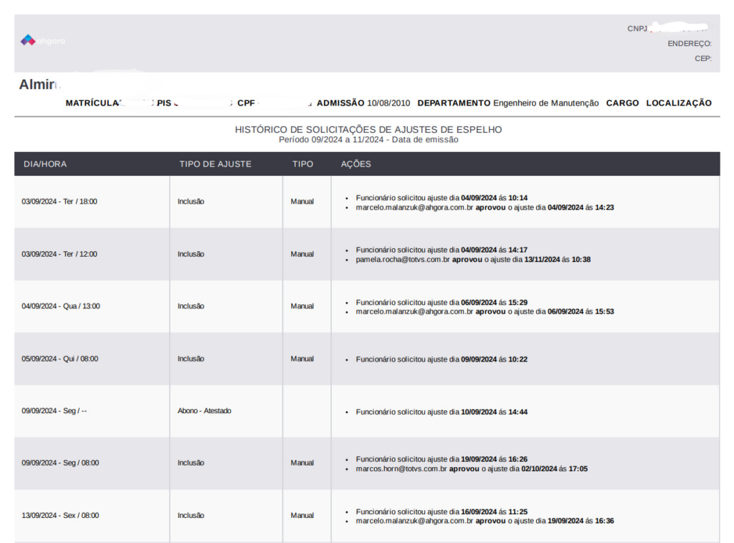Click the marcelo.malanzuk email in the 13/09/2024 row
Screen dimensions: 734x543
click(414, 521)
